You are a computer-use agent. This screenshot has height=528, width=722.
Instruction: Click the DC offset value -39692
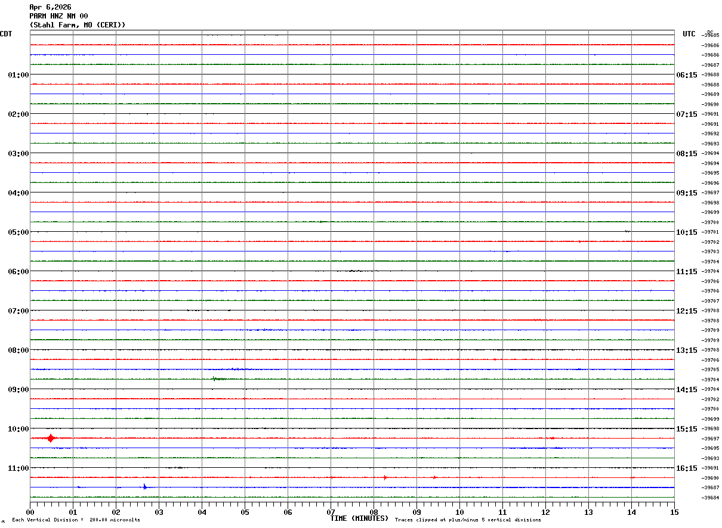711,133
